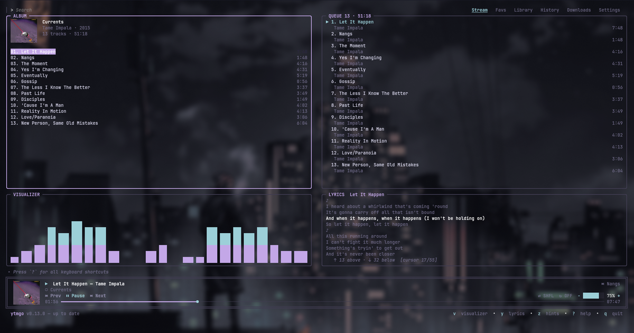Click the album art in the player bar
634x333 pixels.
26,292
